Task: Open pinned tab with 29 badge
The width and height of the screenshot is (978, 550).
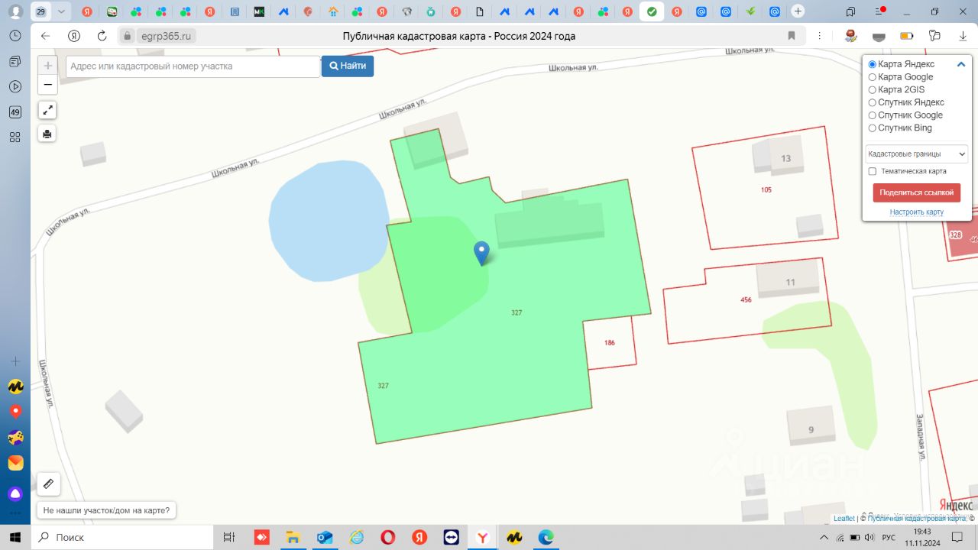Action: 41,11
